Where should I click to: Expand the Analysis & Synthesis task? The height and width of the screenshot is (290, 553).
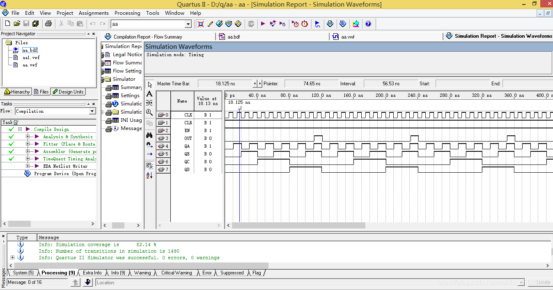[x=28, y=137]
